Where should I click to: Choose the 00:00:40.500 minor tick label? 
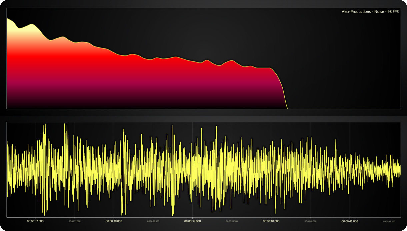[x=310, y=221]
